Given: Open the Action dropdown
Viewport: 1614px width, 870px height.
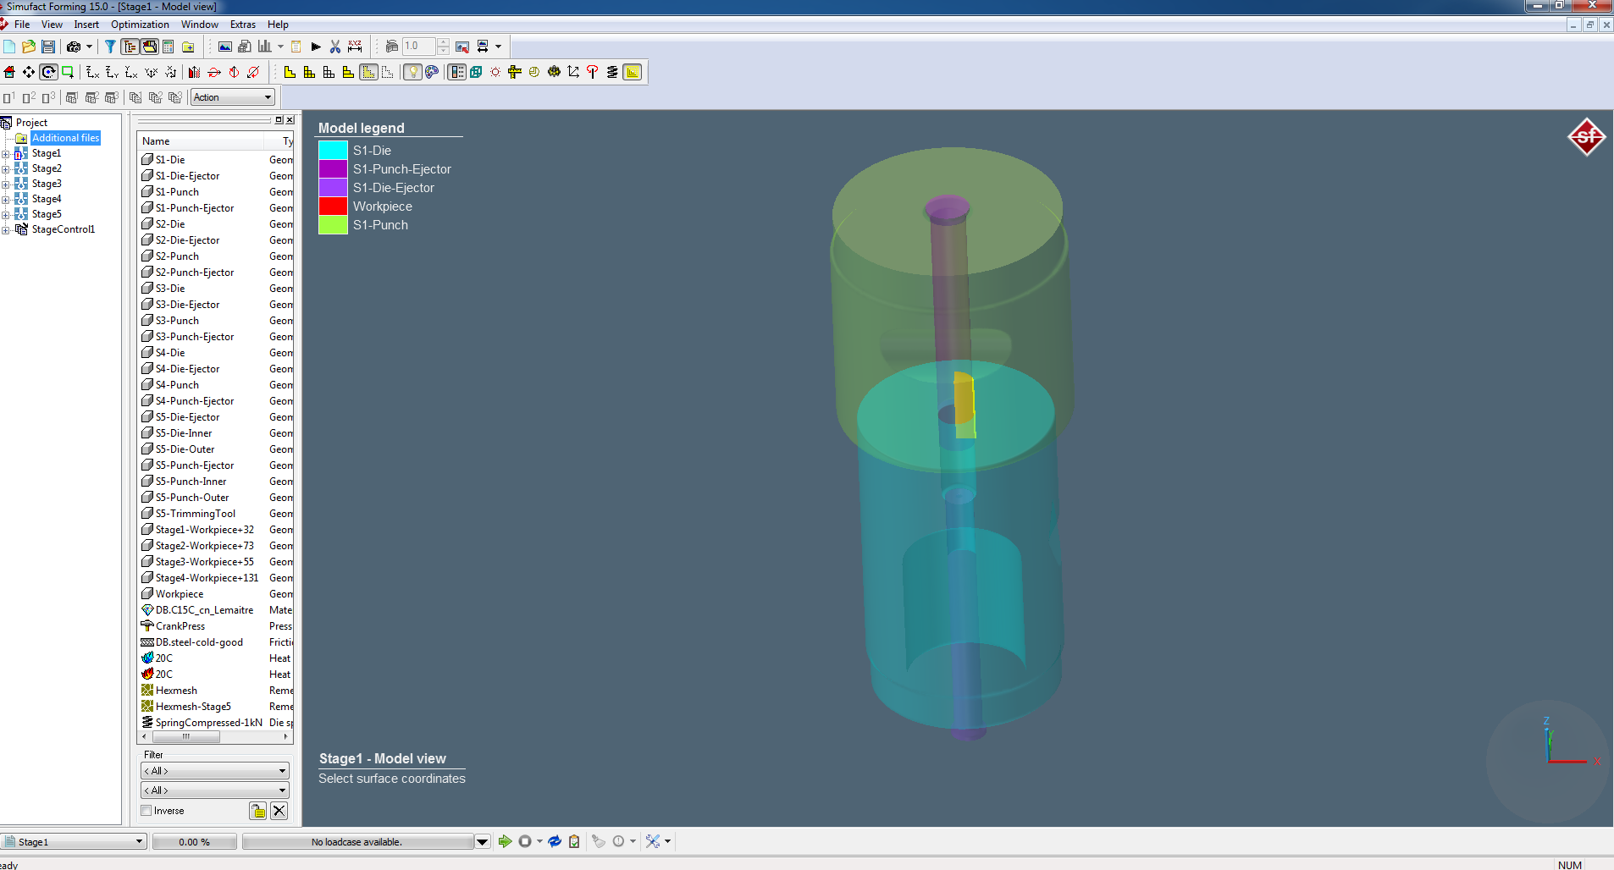Looking at the screenshot, I should pos(233,97).
